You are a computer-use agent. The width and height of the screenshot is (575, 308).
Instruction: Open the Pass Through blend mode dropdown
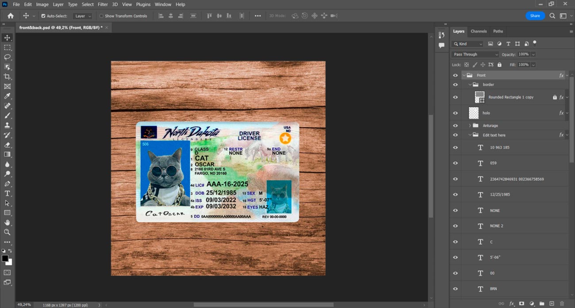[x=475, y=54]
